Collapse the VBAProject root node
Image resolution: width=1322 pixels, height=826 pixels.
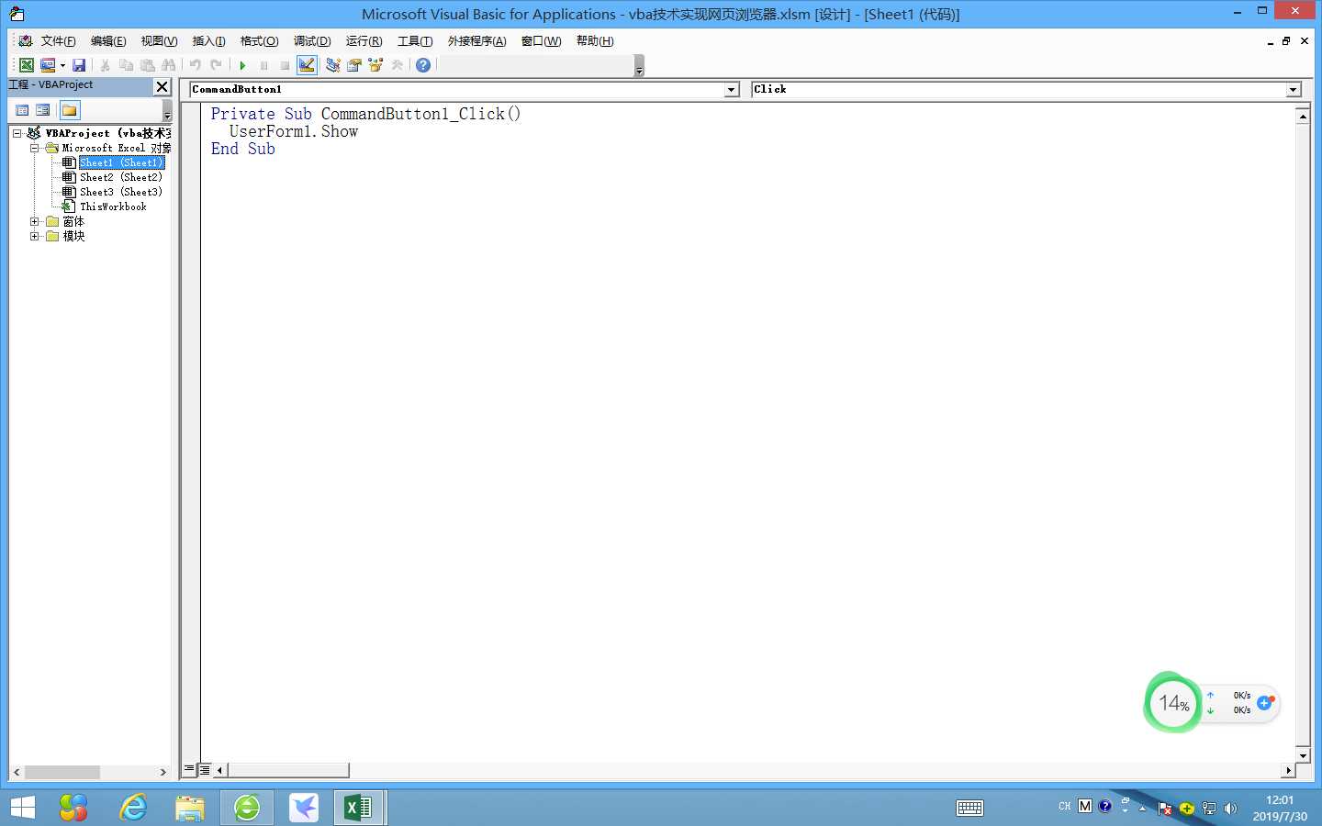[x=17, y=133]
